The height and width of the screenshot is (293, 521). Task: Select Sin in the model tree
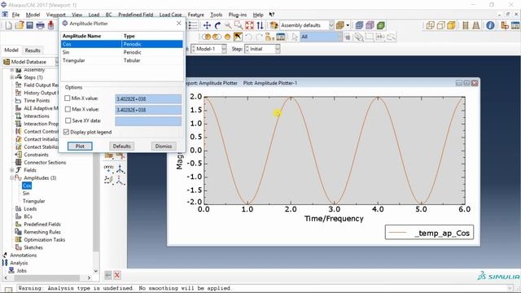[26, 194]
